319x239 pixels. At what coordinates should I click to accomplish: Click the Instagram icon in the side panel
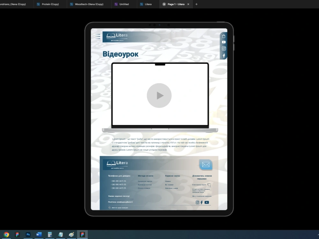pyautogui.click(x=224, y=48)
